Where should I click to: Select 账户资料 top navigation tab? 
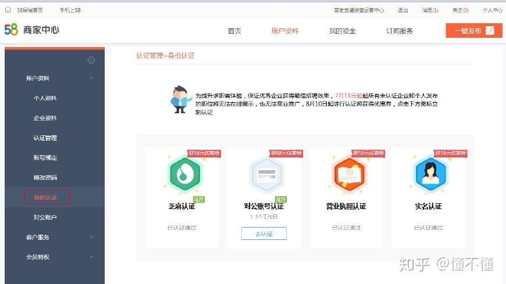click(285, 31)
